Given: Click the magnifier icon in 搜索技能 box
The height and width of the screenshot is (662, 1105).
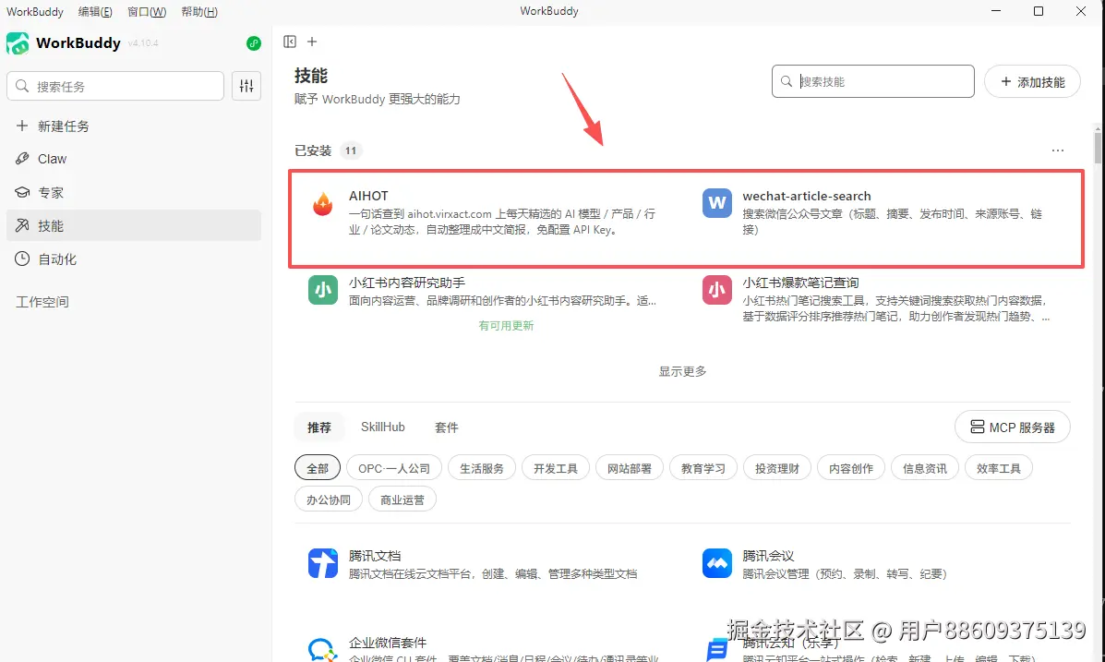Looking at the screenshot, I should [x=787, y=82].
